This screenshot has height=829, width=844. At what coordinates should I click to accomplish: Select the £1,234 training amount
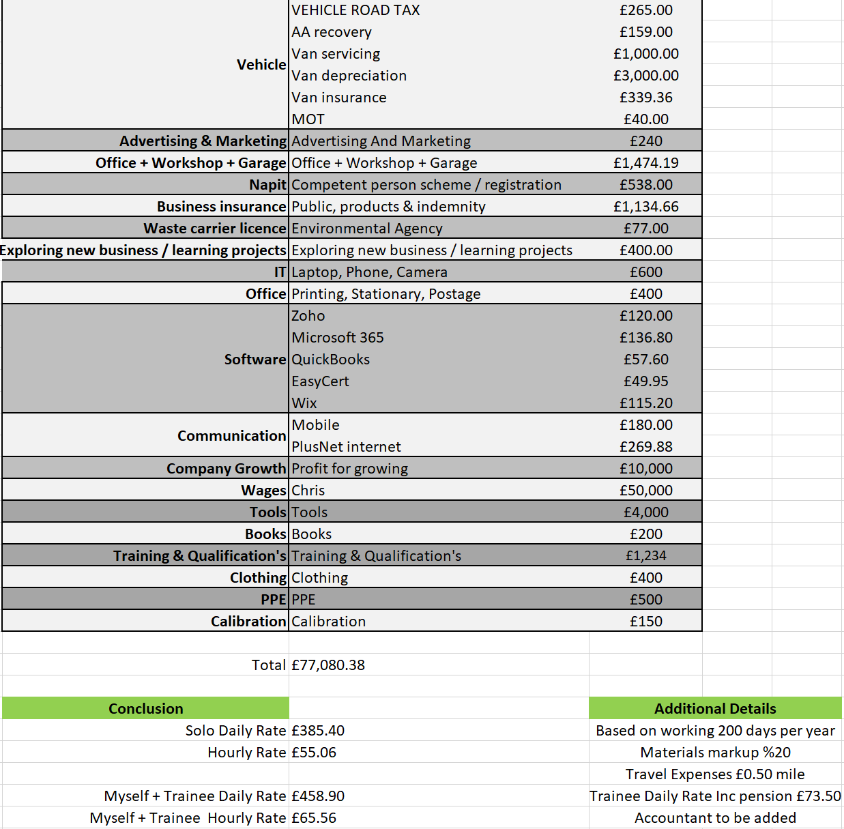point(646,556)
